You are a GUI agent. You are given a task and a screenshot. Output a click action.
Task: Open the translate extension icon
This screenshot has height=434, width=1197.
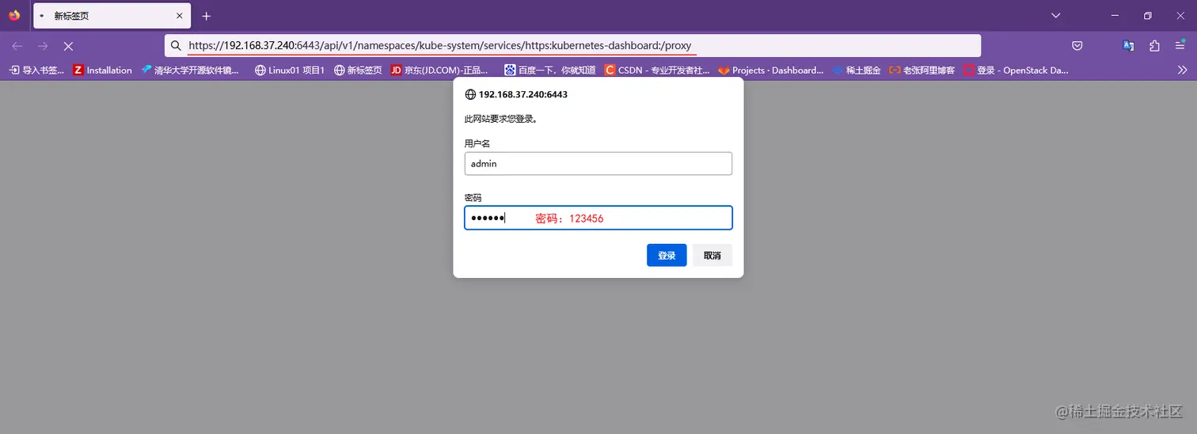[x=1128, y=46]
